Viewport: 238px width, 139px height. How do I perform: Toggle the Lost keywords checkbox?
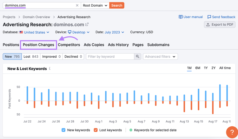pyautogui.click(x=96, y=130)
